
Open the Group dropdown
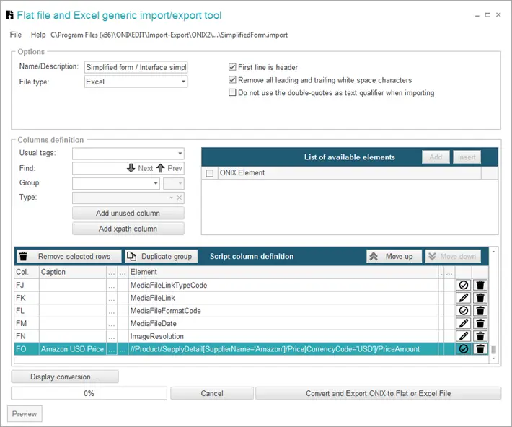click(x=156, y=183)
